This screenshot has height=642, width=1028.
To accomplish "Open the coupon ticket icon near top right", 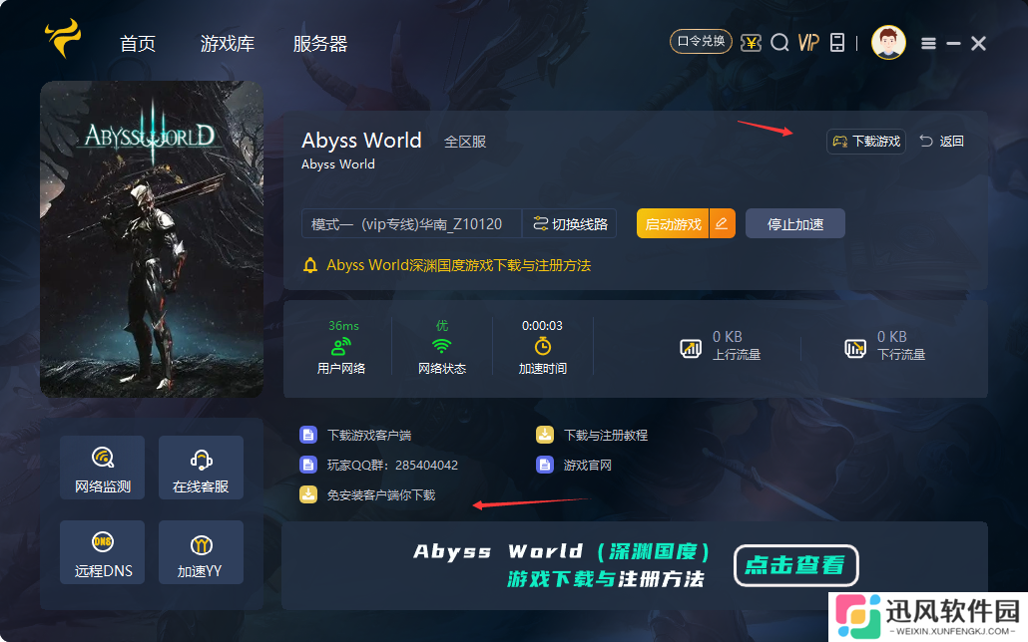I will coord(752,43).
